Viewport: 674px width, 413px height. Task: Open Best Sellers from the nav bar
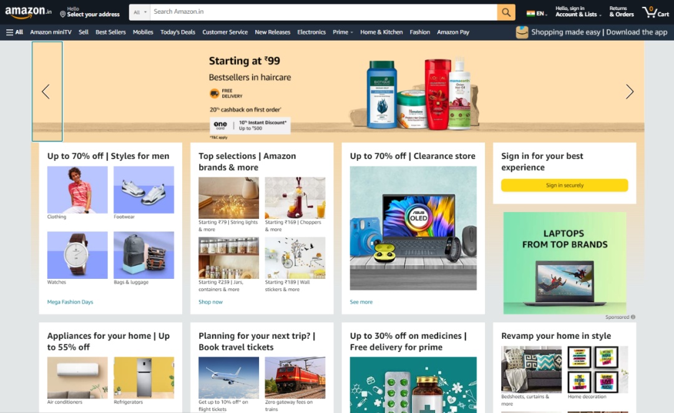pos(110,32)
